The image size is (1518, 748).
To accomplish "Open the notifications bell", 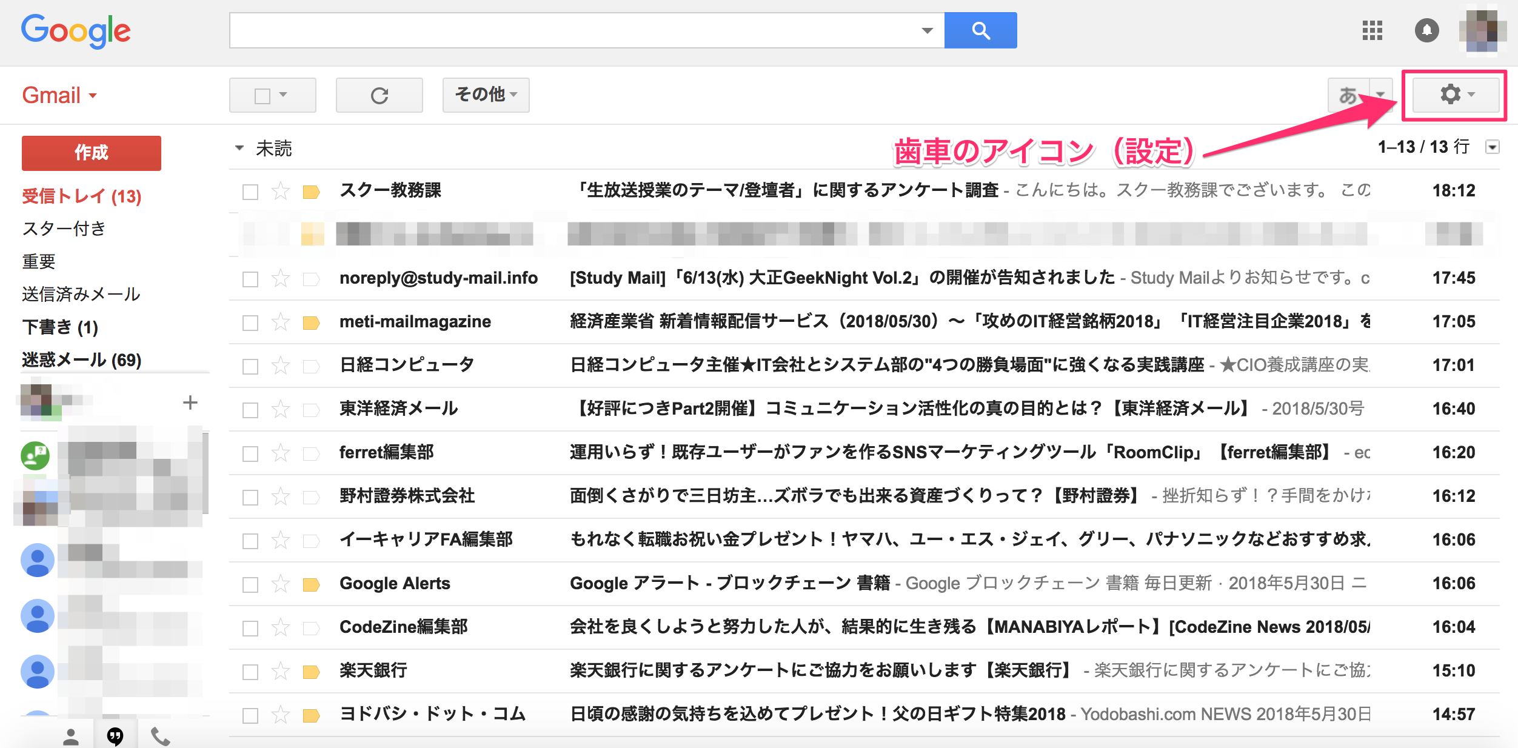I will point(1426,30).
